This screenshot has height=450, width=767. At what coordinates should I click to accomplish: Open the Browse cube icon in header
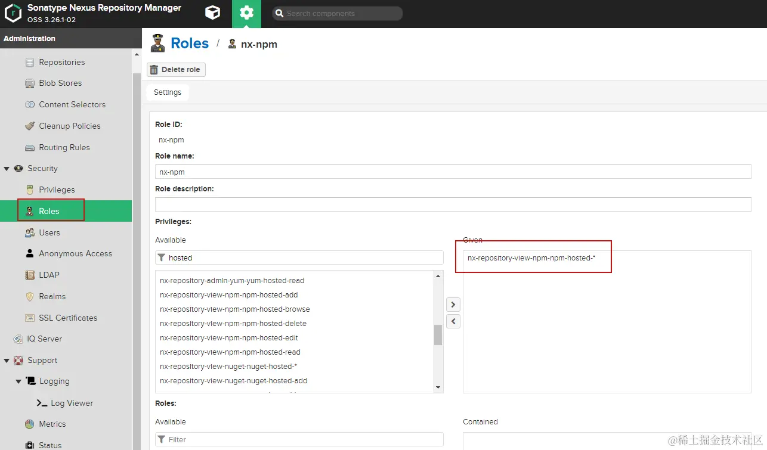[x=212, y=13]
